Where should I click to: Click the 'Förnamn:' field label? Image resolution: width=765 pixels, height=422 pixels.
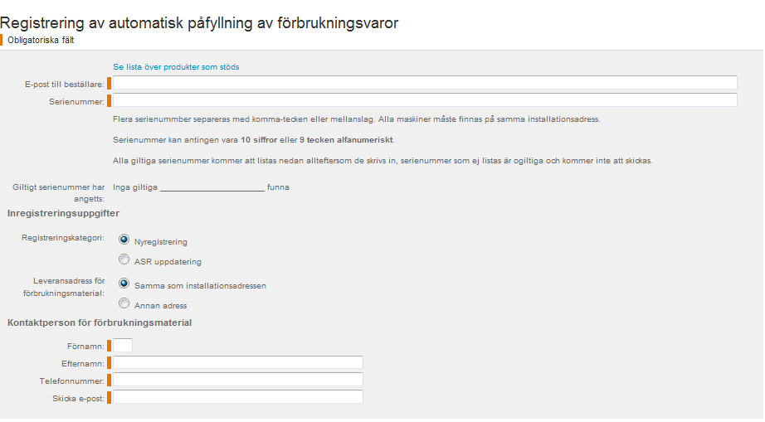coord(85,347)
